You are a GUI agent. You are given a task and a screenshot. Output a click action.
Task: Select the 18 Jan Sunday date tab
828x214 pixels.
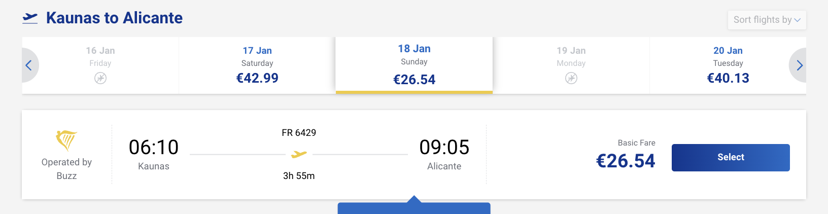[x=414, y=65]
